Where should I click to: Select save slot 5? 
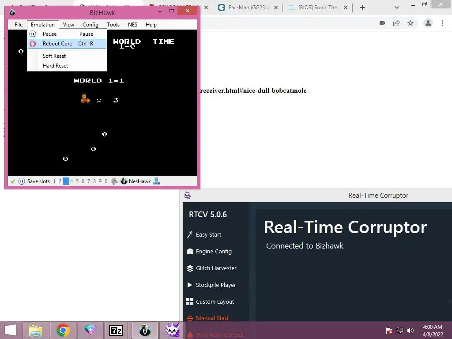pos(77,181)
